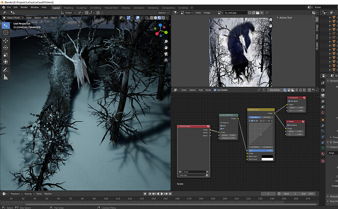
Task: Toggle the proportional editing button
Action: pyautogui.click(x=98, y=13)
